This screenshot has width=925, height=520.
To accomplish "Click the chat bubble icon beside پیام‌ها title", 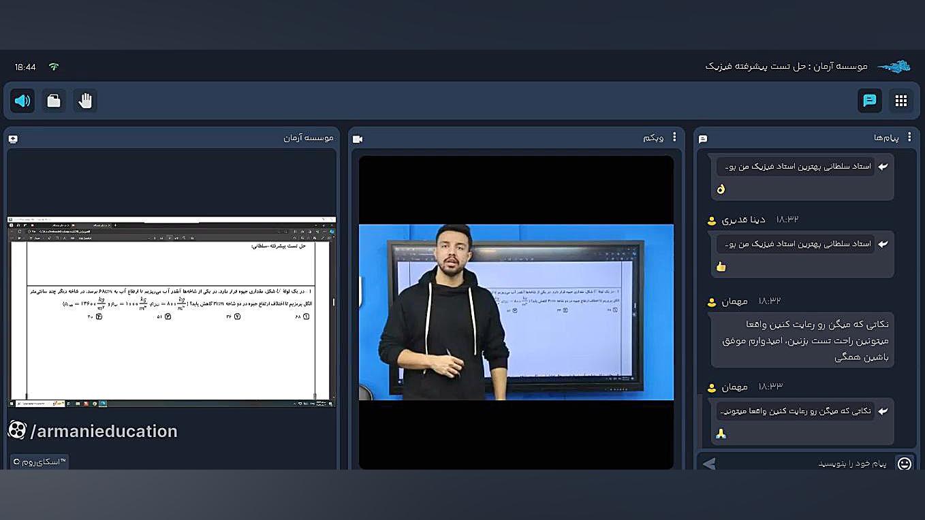I will click(x=703, y=139).
